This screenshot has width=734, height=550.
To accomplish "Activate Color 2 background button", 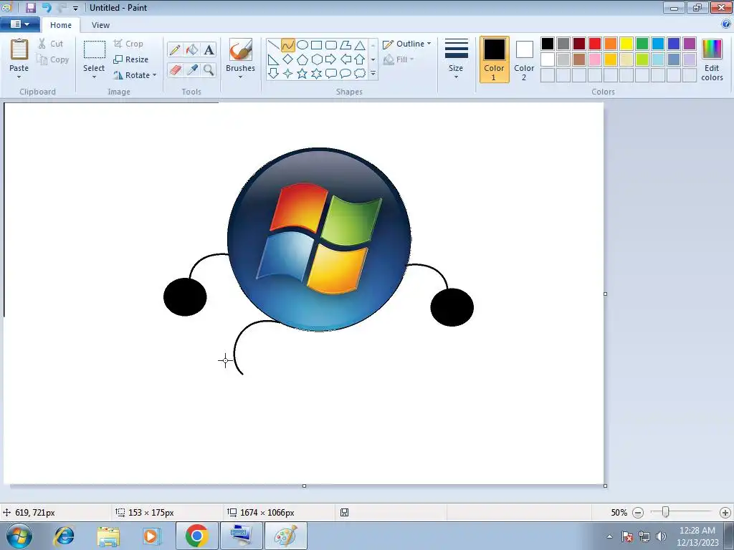I will [x=524, y=59].
